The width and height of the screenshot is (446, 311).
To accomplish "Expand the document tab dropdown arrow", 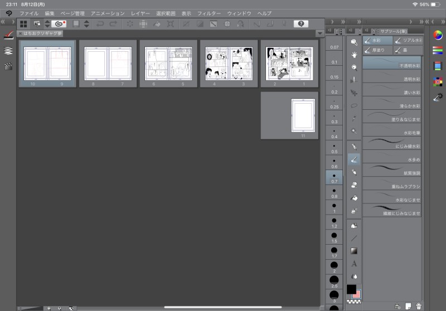I will point(320,33).
